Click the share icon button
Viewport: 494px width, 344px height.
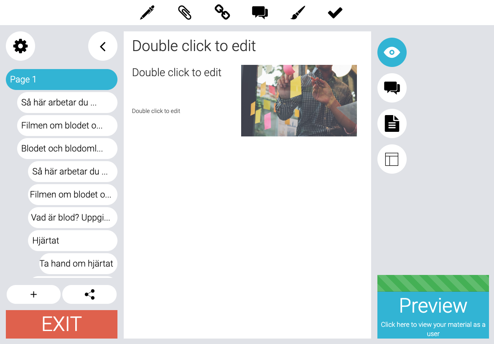pyautogui.click(x=89, y=295)
